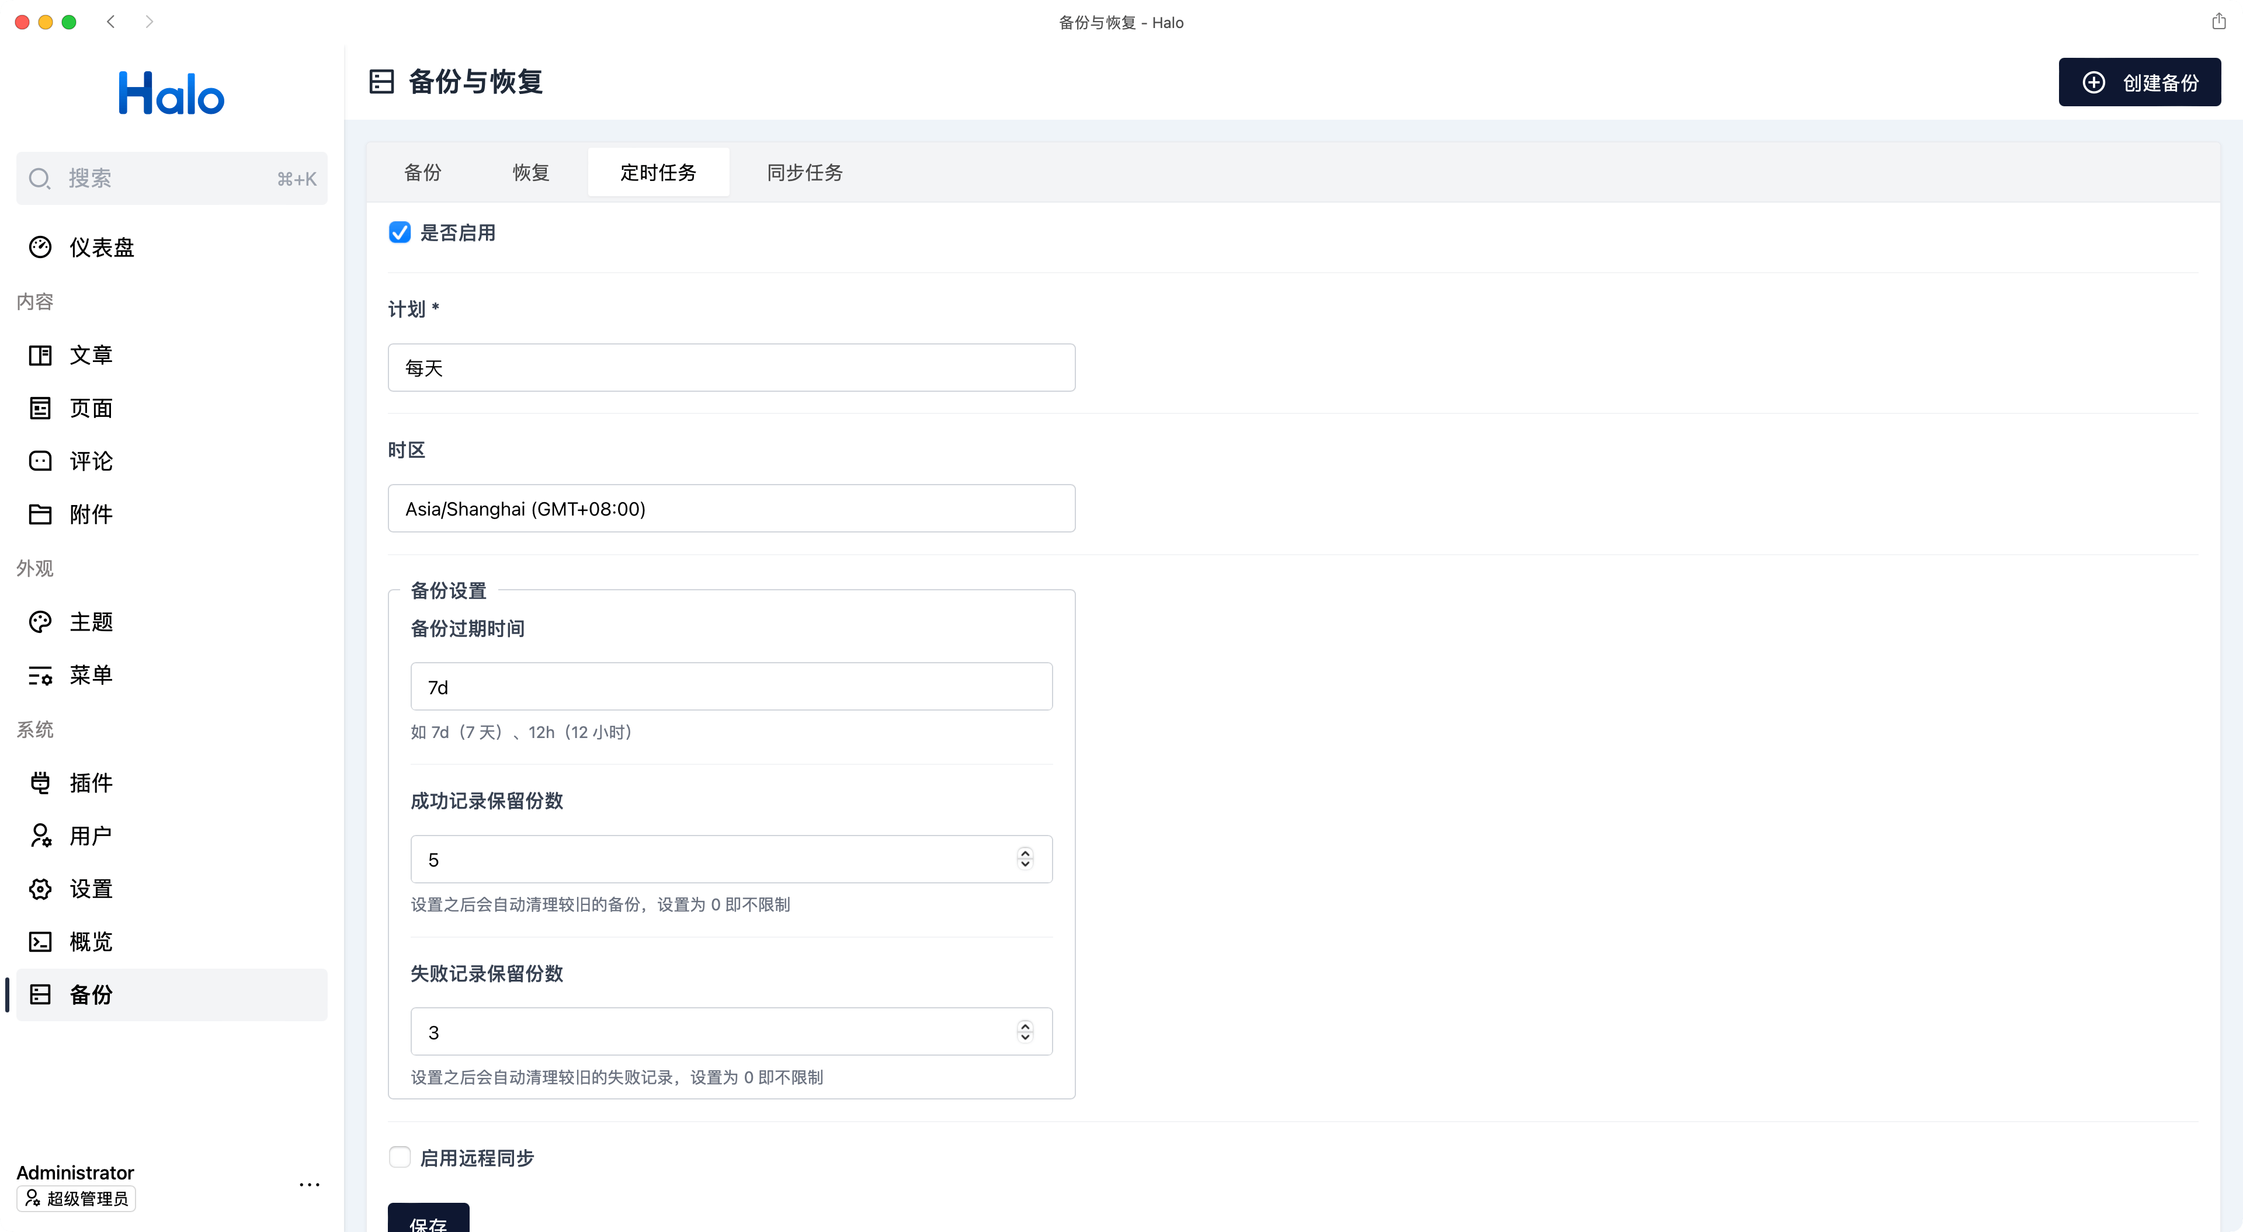This screenshot has height=1232, width=2243.
Task: Open the 计划 schedule dropdown showing 每天
Action: pos(731,367)
